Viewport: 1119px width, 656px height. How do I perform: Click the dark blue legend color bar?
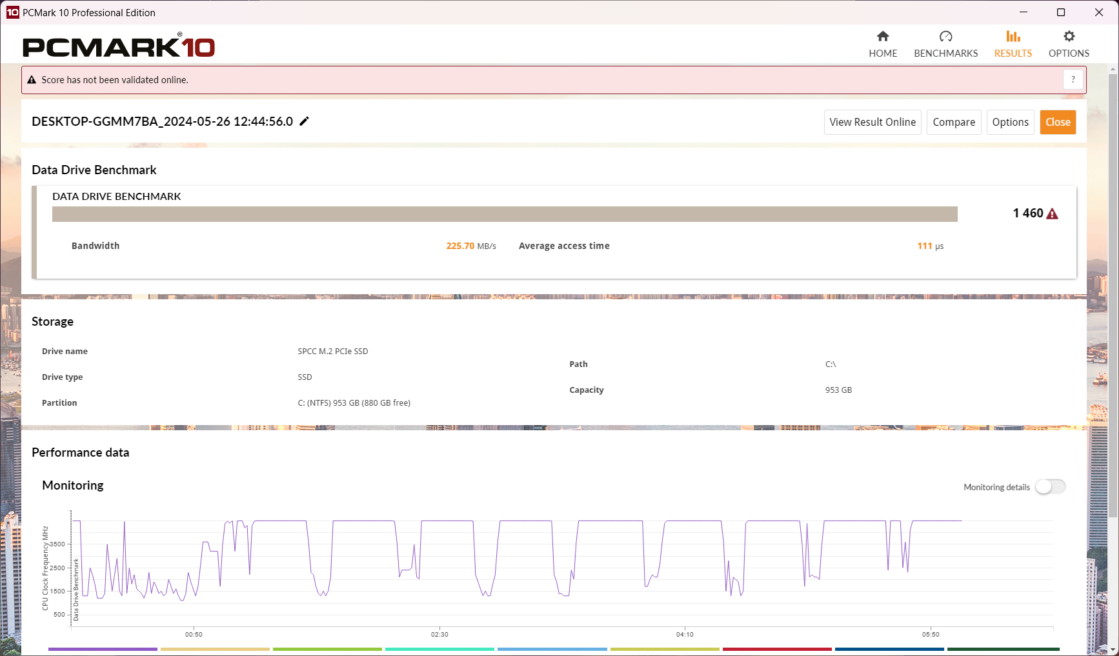(x=889, y=649)
